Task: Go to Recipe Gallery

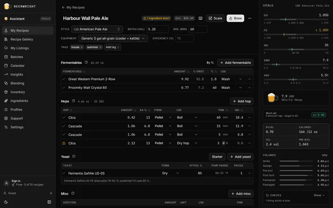Action: click(28, 39)
